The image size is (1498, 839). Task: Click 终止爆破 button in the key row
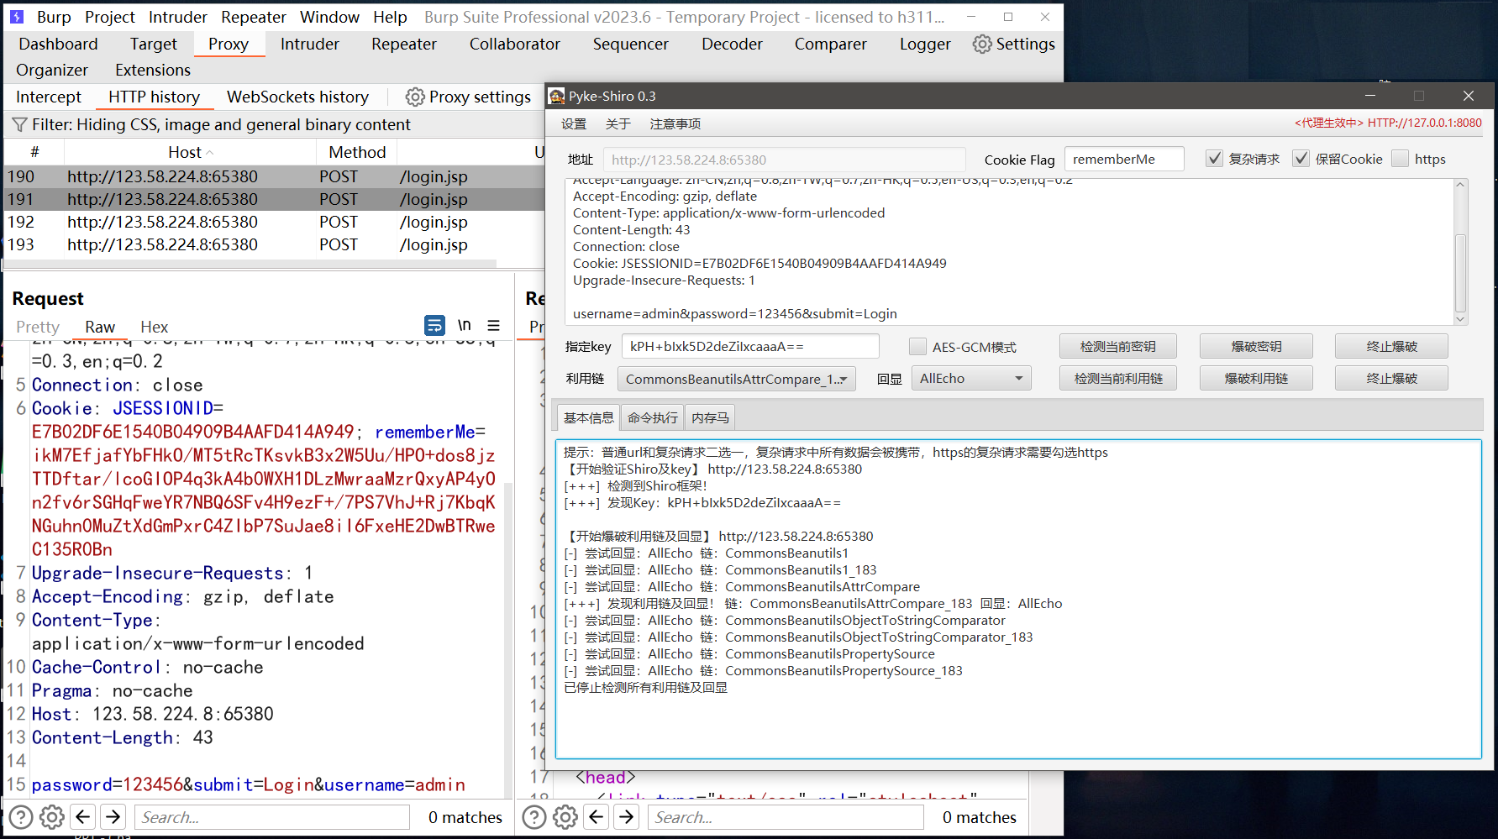tap(1391, 347)
